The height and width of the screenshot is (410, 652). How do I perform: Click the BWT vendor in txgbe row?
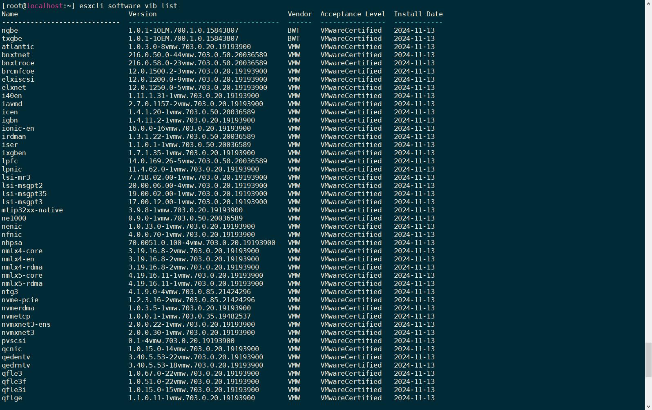[x=293, y=38]
